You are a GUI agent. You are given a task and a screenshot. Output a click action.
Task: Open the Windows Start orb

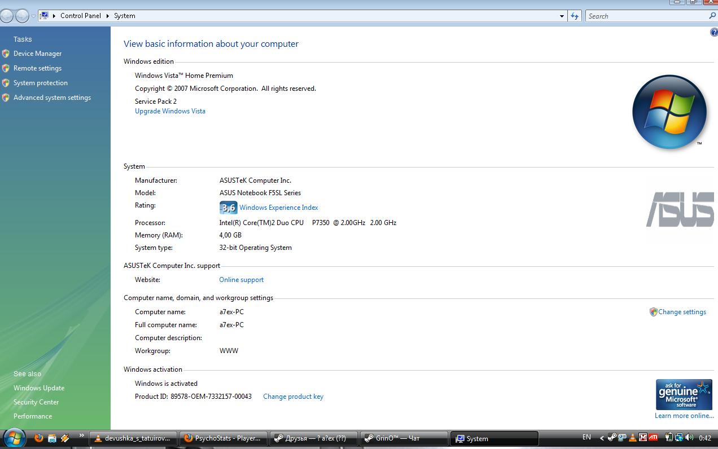pyautogui.click(x=14, y=438)
